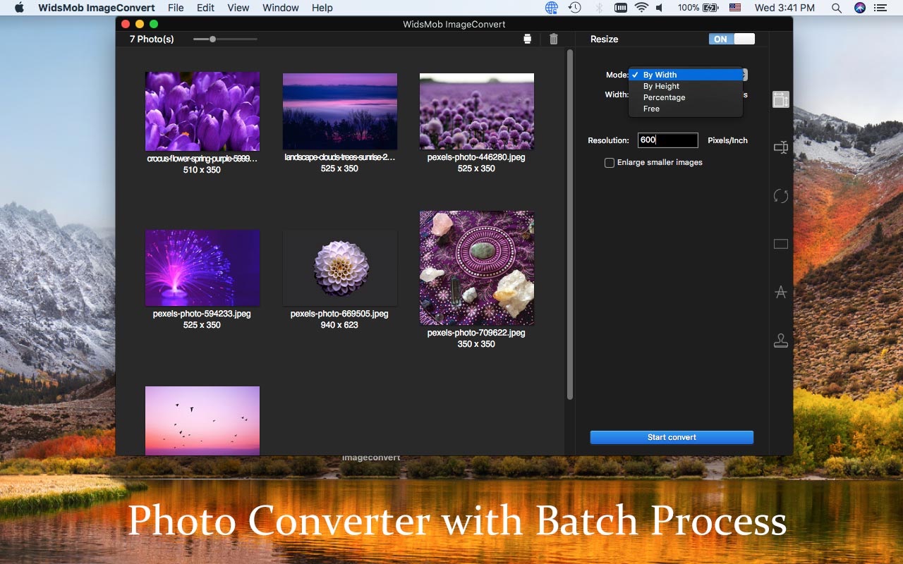Click the battery status icon
The image size is (903, 564).
(x=709, y=8)
